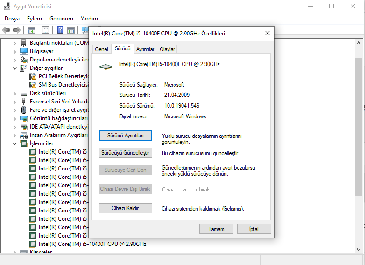Open the Eylem menu
365x265 pixels.
35,19
